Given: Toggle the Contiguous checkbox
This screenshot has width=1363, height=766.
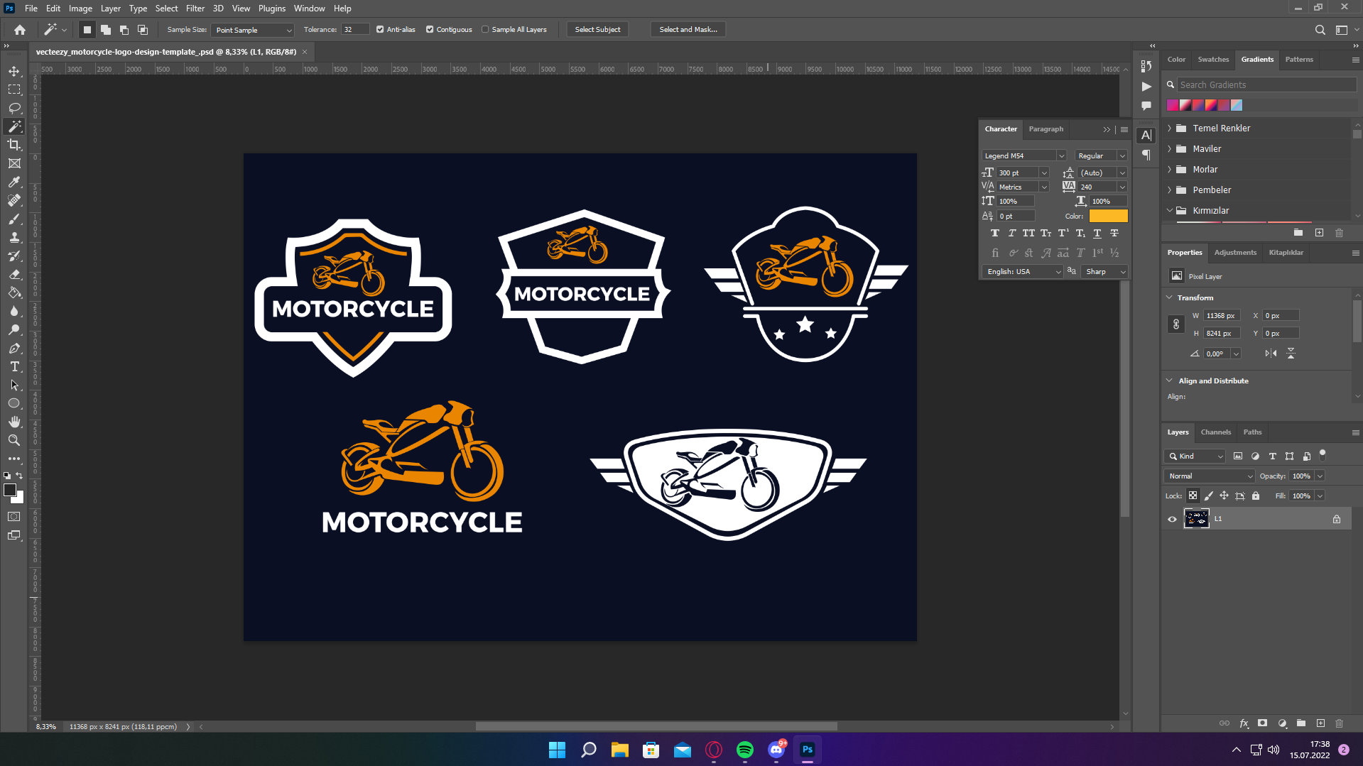Looking at the screenshot, I should 430,30.
